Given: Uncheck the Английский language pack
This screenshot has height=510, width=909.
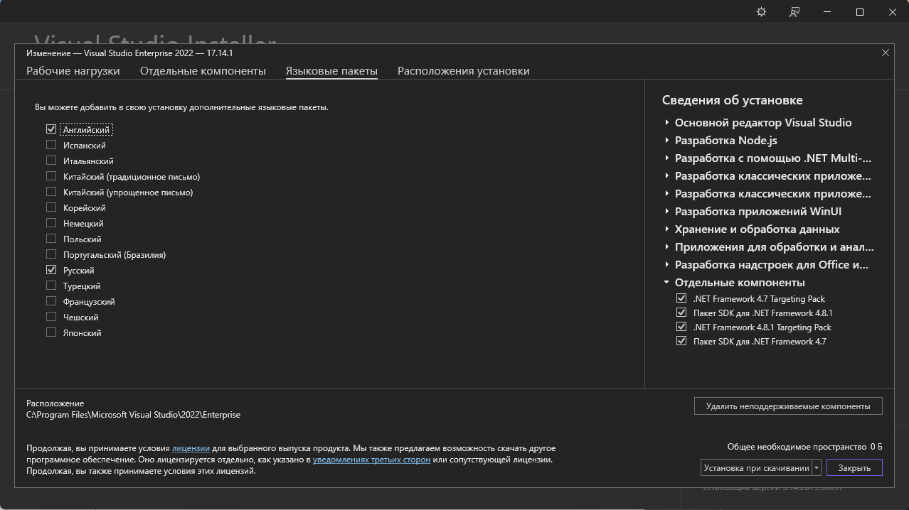Looking at the screenshot, I should click(51, 129).
